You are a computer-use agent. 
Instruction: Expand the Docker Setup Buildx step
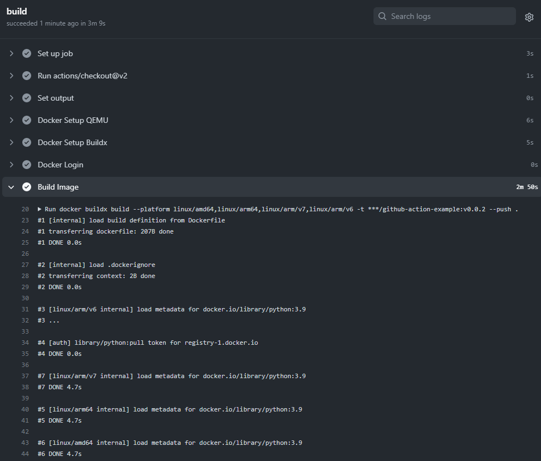pos(11,142)
